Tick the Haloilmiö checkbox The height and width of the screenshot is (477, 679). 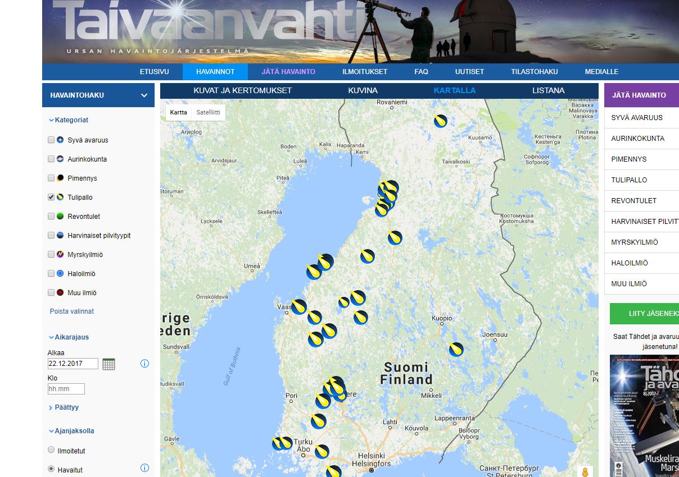[51, 274]
